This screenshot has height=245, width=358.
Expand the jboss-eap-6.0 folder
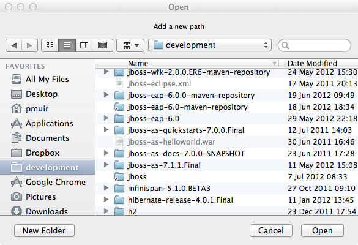point(106,118)
